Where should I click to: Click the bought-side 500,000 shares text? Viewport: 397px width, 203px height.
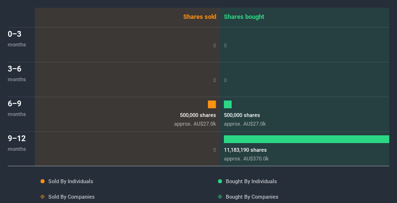[242, 115]
